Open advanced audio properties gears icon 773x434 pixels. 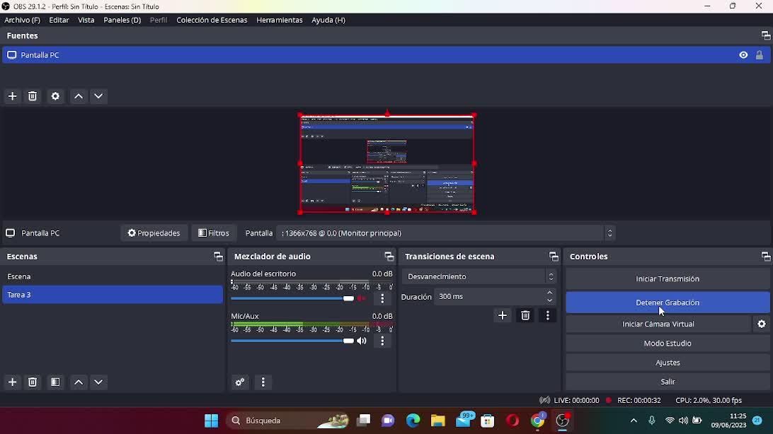240,382
